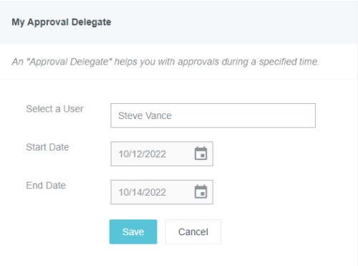This screenshot has height=266, width=358.
Task: Click the word Save on teal button
Action: (133, 232)
